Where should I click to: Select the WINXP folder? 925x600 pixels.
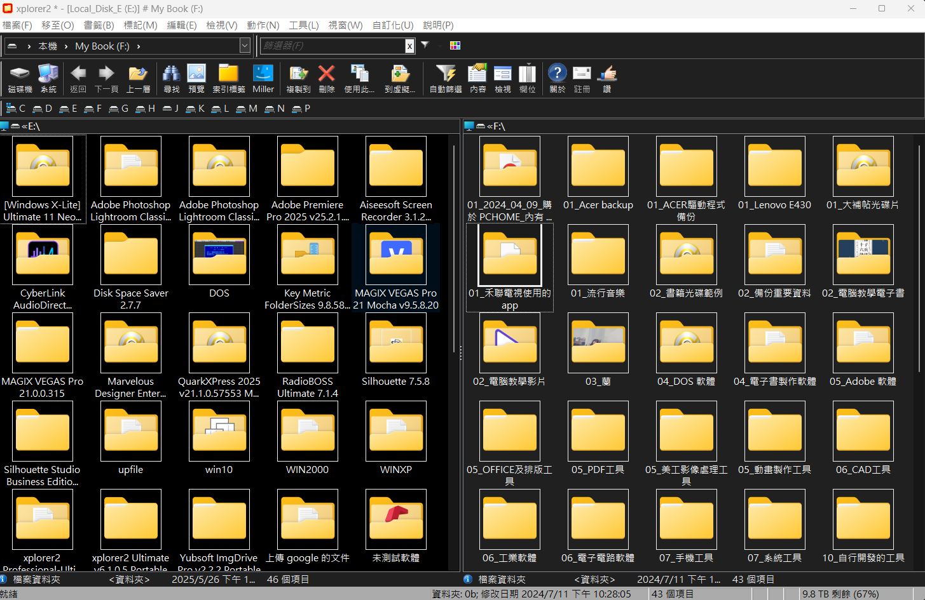[x=396, y=438]
